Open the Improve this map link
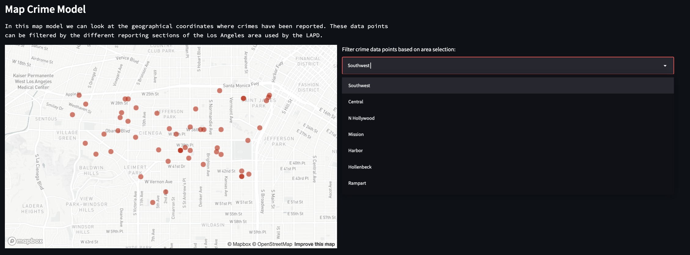 tap(314, 244)
